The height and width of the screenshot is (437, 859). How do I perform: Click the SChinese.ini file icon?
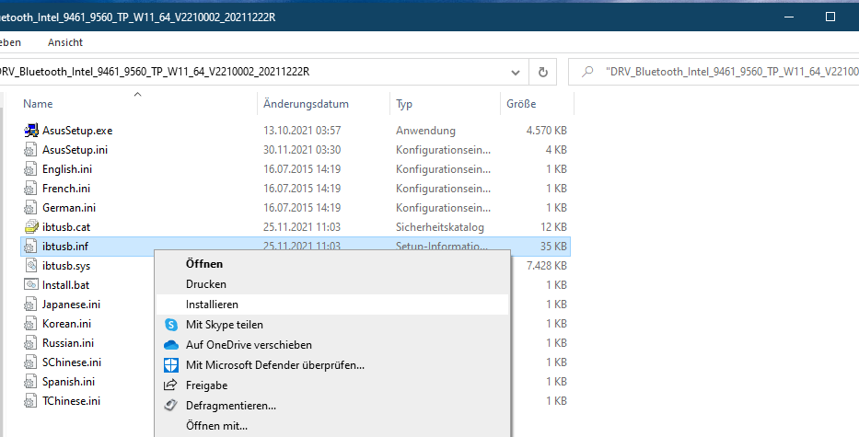pos(31,362)
